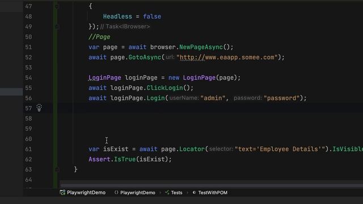Collapse the code block fold marker at line 47
The height and width of the screenshot is (204, 363).
(57, 7)
